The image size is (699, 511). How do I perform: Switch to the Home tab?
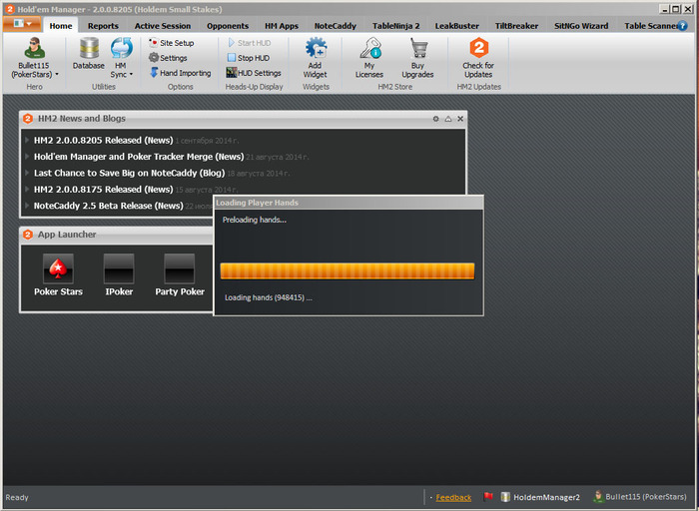(61, 26)
